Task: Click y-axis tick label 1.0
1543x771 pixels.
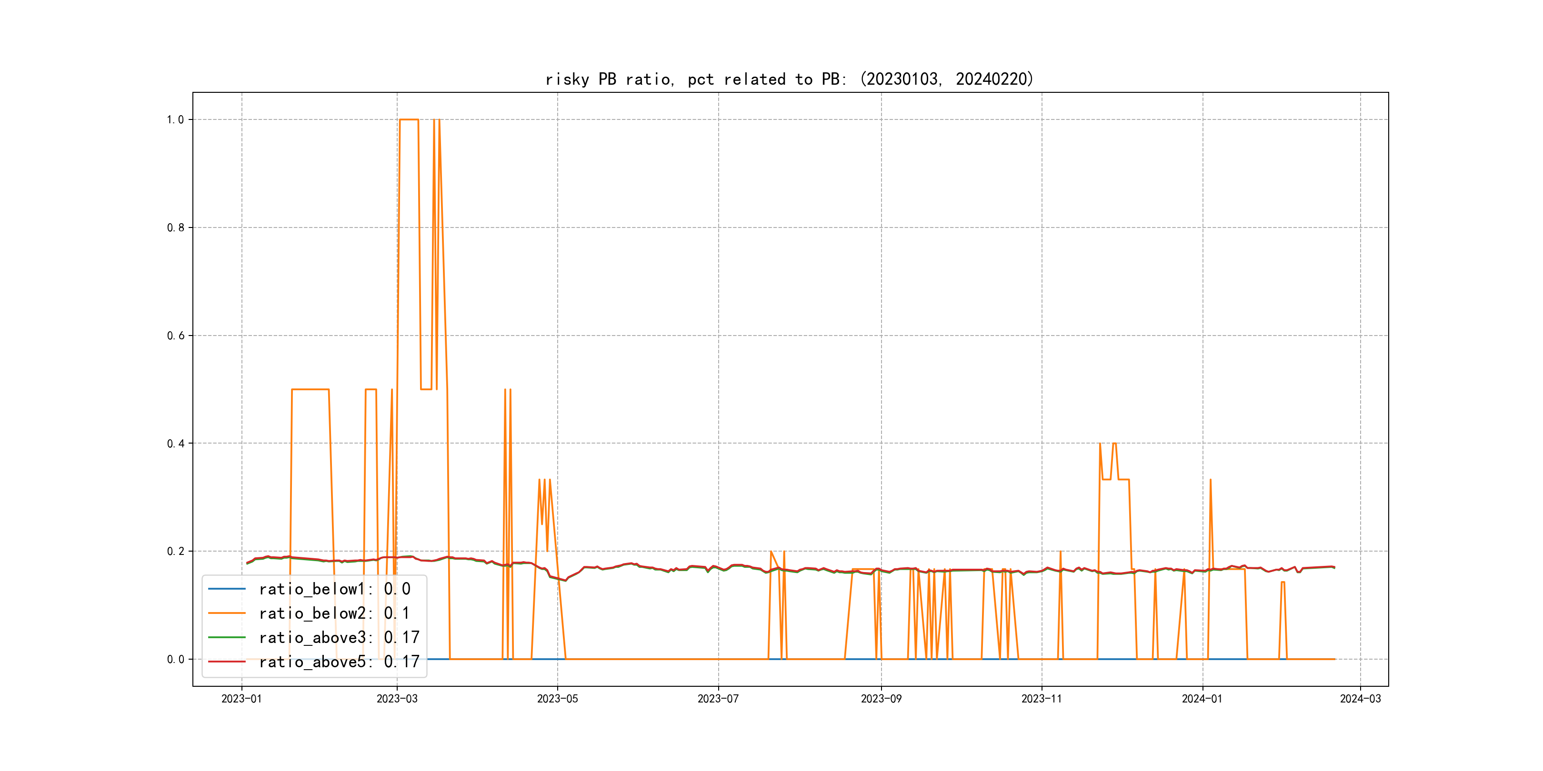Action: tap(176, 120)
